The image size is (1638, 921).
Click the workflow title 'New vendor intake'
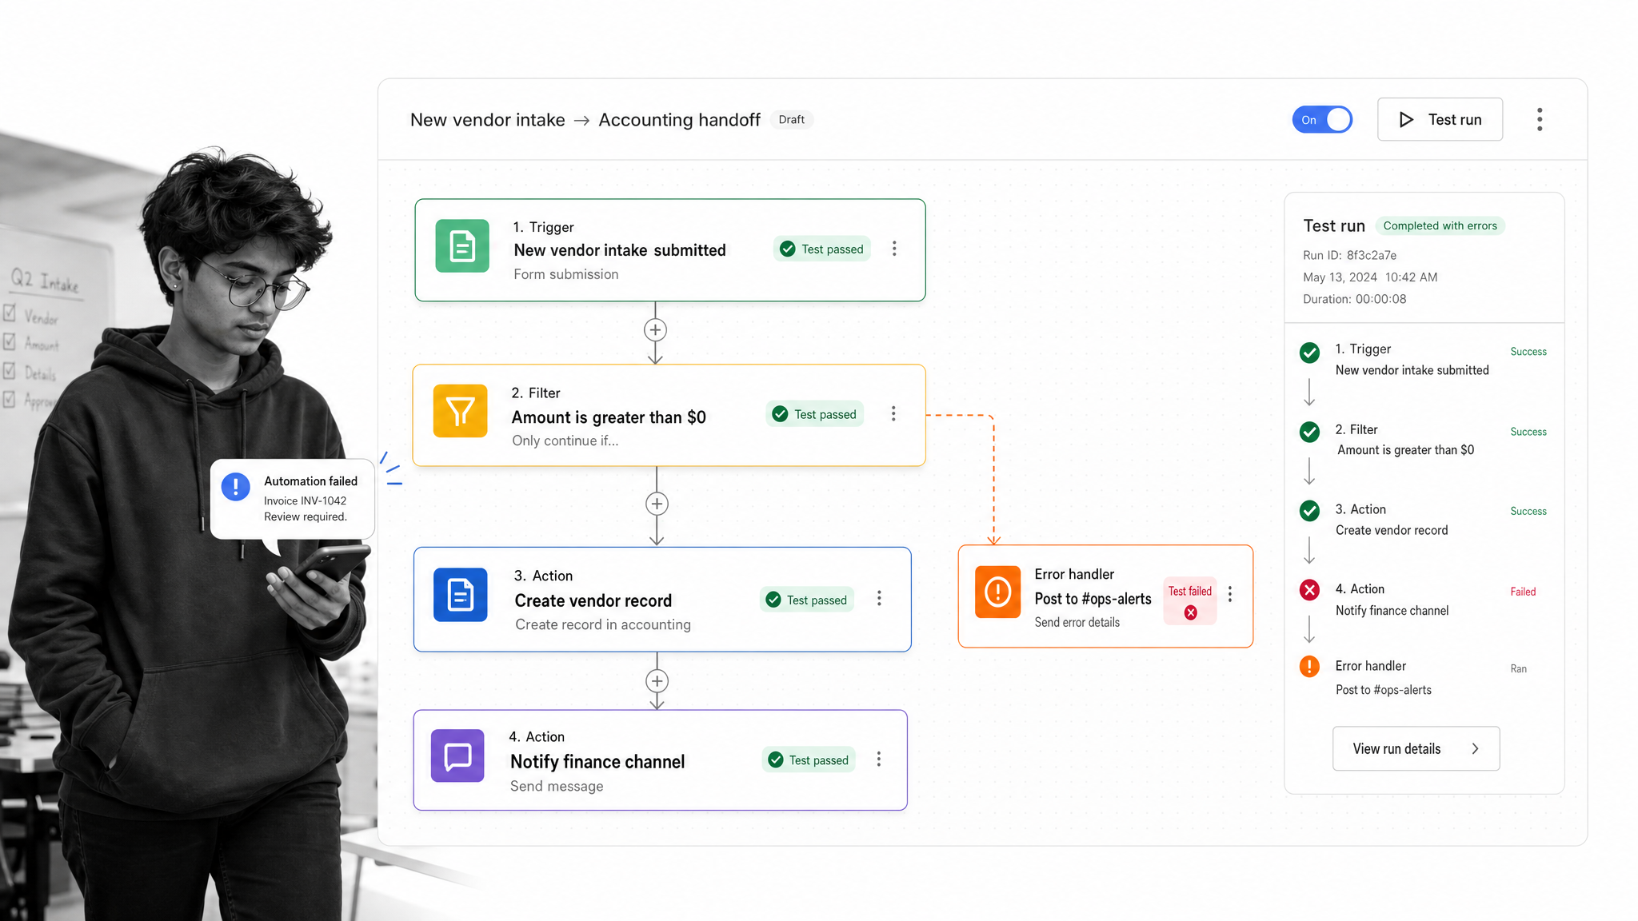click(487, 120)
